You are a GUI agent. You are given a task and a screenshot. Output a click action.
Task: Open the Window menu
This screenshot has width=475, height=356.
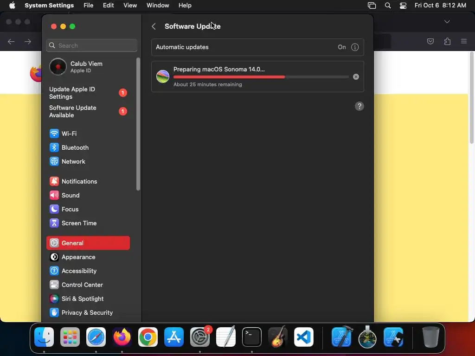(158, 6)
